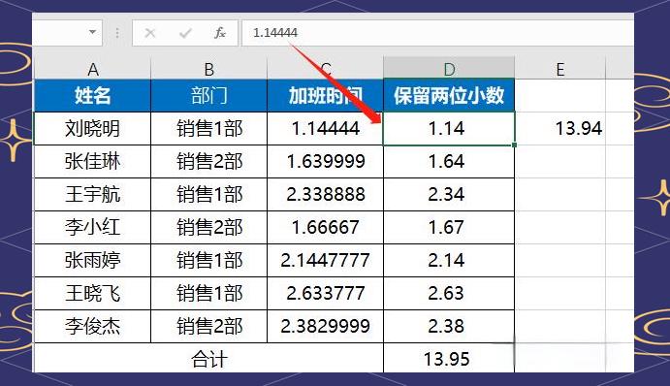Image resolution: width=670 pixels, height=386 pixels.
Task: Select the cell showing 1.67
Action: 449,227
